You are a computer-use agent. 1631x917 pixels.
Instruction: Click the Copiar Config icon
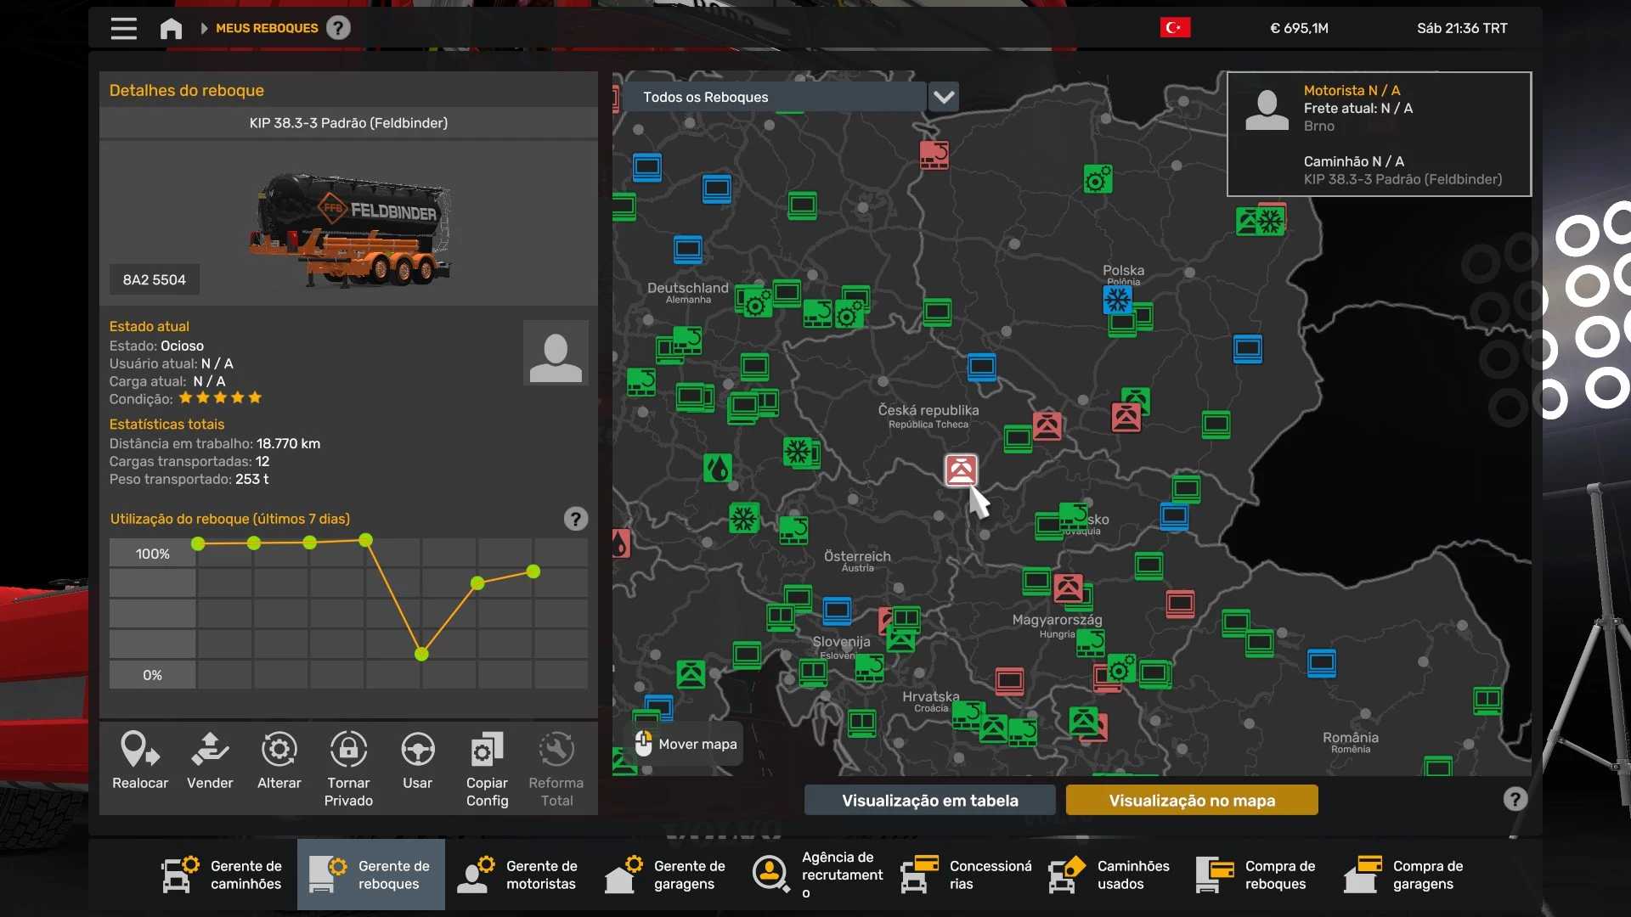coord(487,751)
